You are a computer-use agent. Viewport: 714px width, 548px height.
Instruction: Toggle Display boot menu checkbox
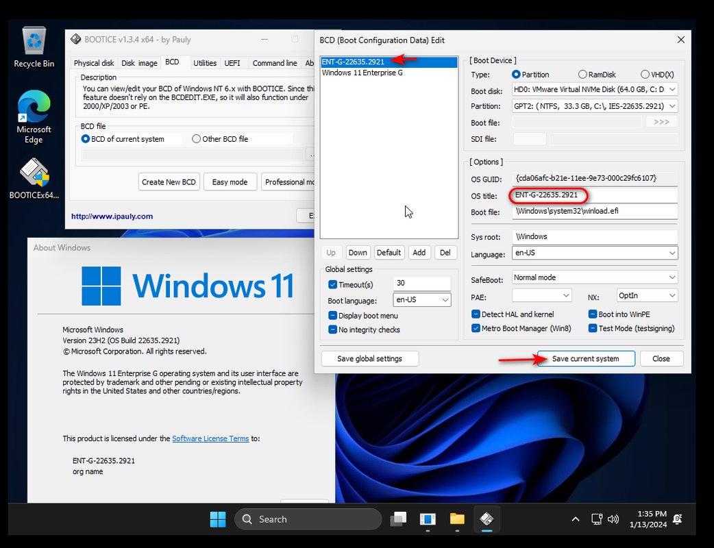(332, 315)
